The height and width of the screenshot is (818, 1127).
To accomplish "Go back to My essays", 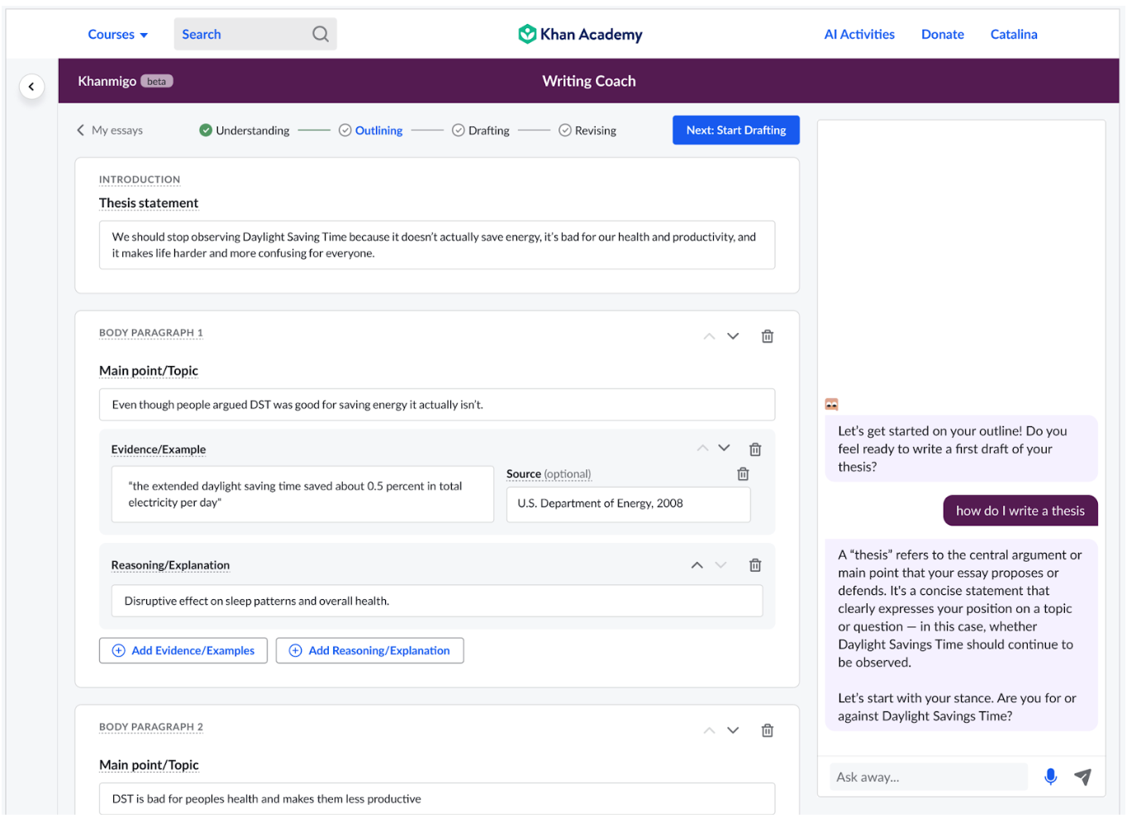I will click(x=110, y=131).
